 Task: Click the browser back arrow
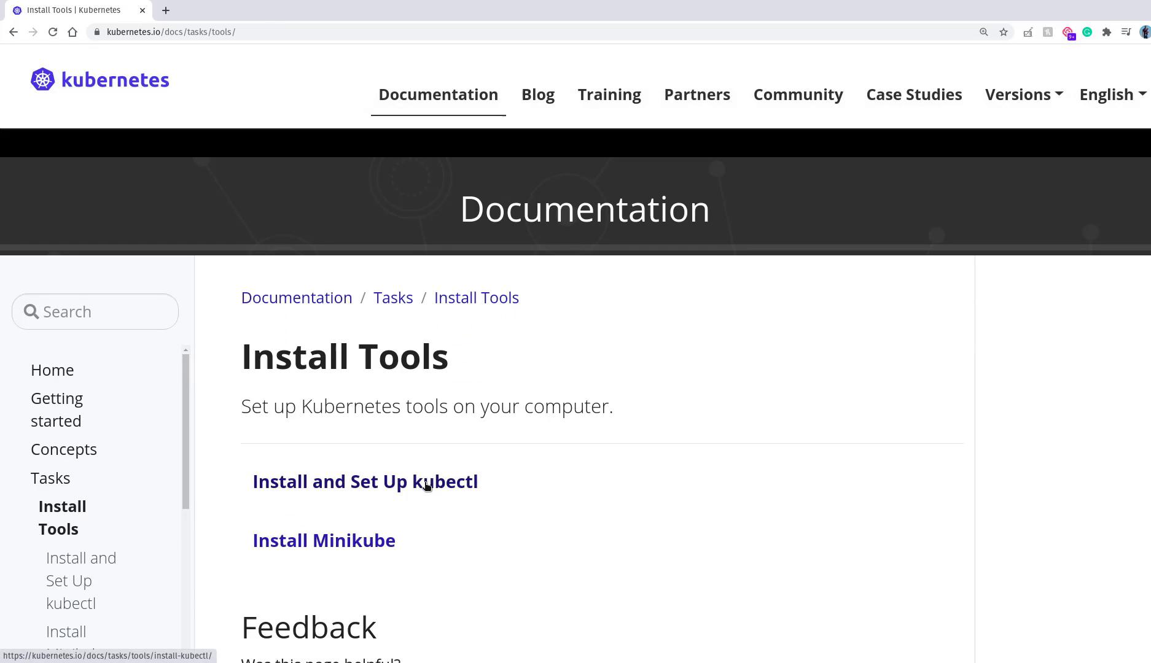[x=14, y=32]
